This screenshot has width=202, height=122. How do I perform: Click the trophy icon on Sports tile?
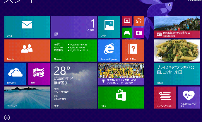click(103, 81)
